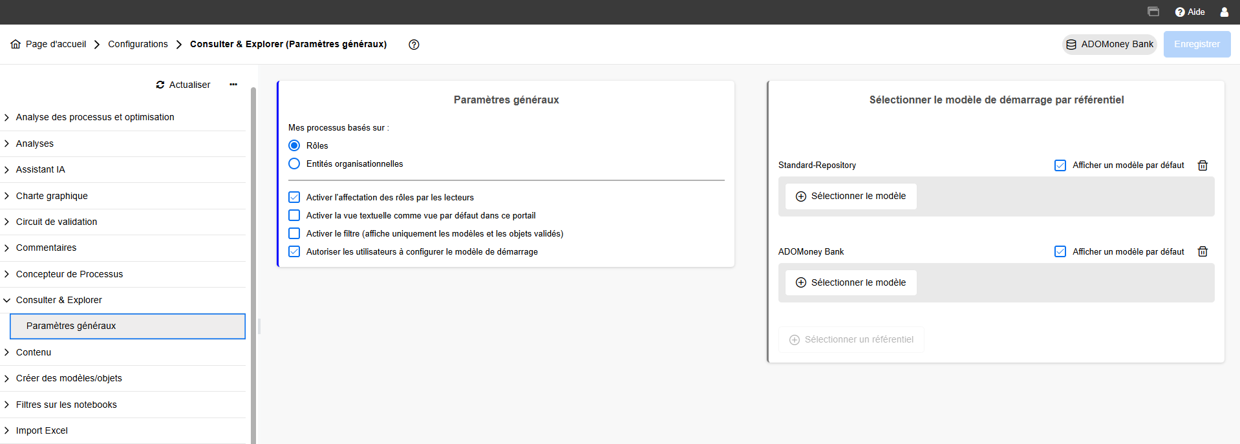
Task: Select Paramètres généraux in the sidebar
Action: [x=71, y=326]
